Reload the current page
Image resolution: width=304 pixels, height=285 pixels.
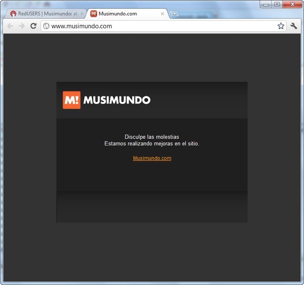point(34,26)
